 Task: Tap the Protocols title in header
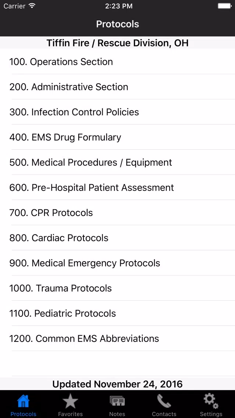tap(118, 24)
